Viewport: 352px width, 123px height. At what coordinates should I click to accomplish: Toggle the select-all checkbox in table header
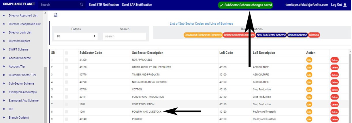click(x=67, y=53)
